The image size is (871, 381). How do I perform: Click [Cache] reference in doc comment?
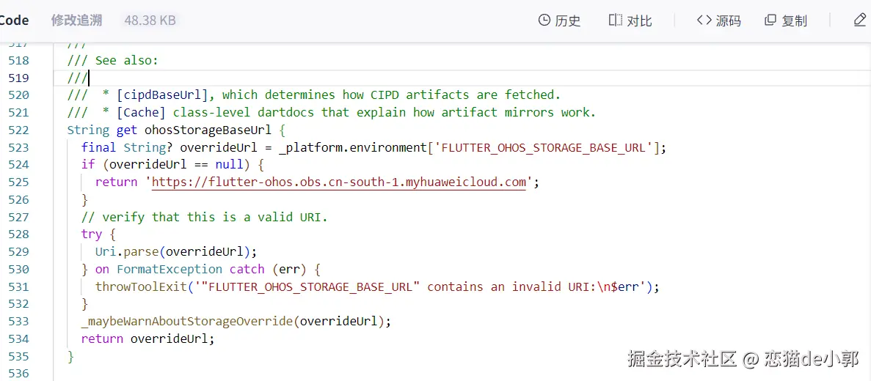[141, 112]
